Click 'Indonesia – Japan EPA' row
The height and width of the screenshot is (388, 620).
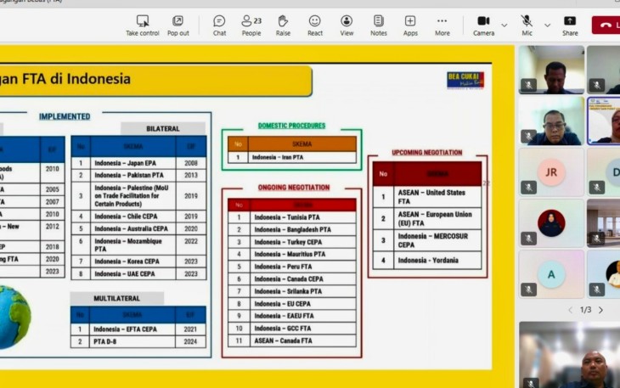[138, 163]
